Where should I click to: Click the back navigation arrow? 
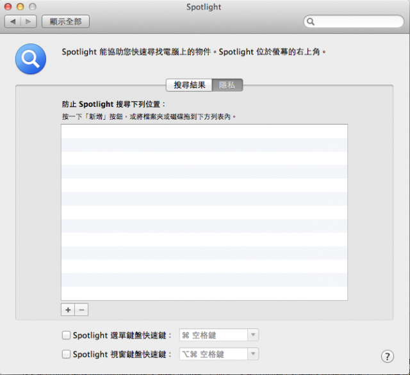(13, 21)
